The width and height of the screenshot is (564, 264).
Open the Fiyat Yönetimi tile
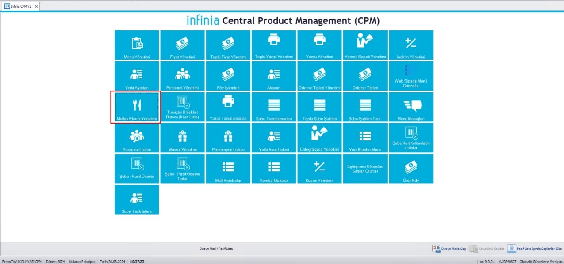pos(182,45)
